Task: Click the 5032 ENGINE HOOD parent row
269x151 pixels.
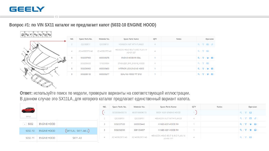Action: pos(58,124)
